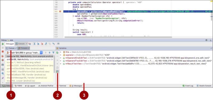213x100 pixels.
Task: Click Duplicate Watch copy icon
Action: click(57, 68)
